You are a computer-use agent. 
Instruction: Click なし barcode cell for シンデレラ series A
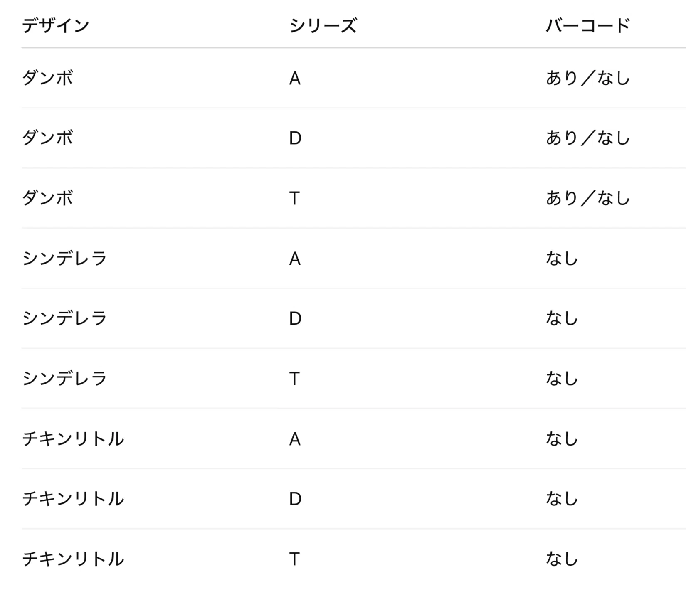tap(562, 259)
